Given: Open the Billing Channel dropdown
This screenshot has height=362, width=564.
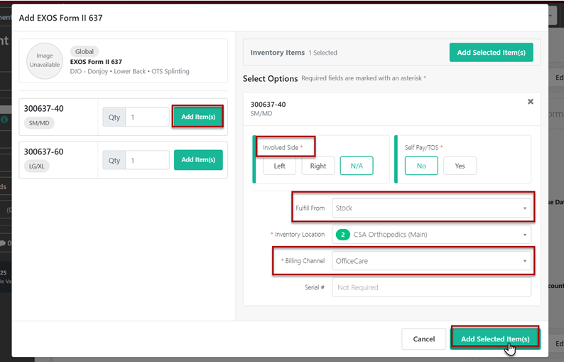Looking at the screenshot, I should [431, 261].
